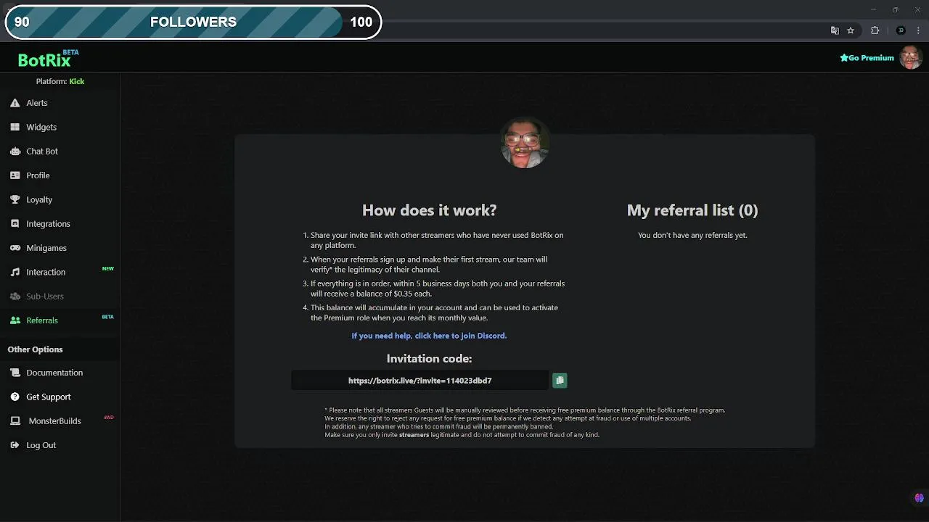Click the Get Support question icon

point(15,397)
